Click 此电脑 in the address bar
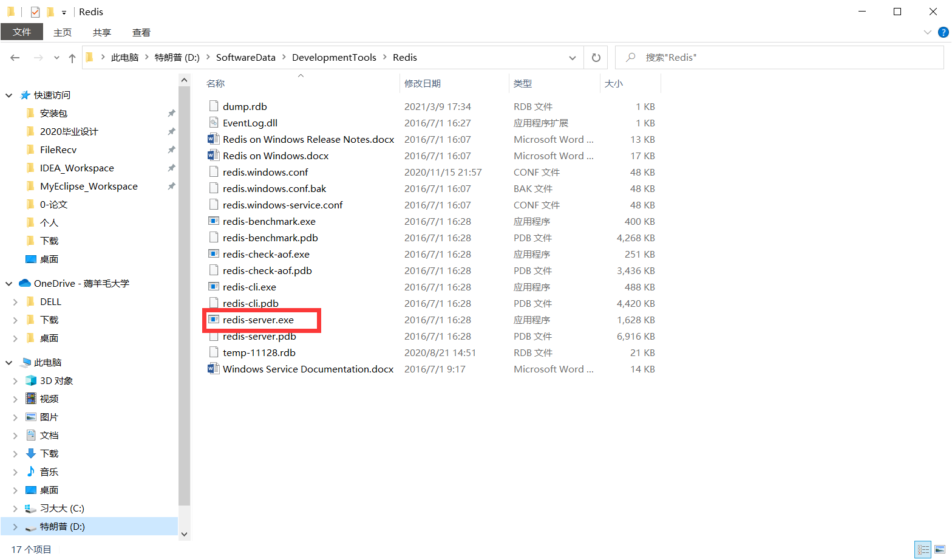952x559 pixels. pyautogui.click(x=125, y=57)
